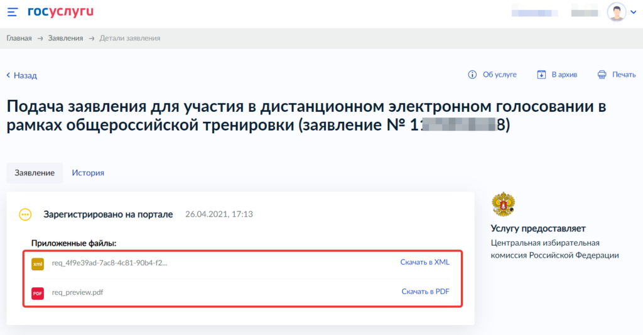Click the Central Election Commission emblem
The height and width of the screenshot is (335, 643).
click(x=503, y=205)
